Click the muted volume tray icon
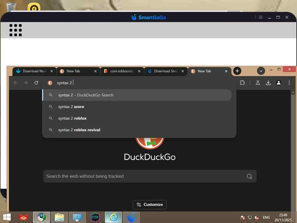 click(x=257, y=217)
